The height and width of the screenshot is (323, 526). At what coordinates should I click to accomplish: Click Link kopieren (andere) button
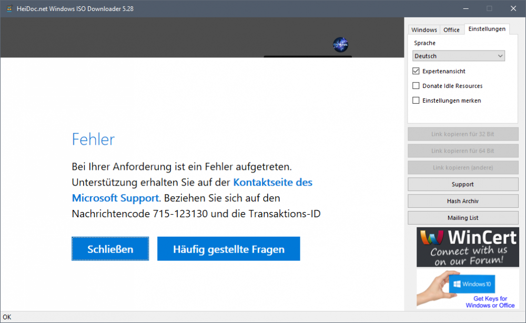[x=463, y=168]
